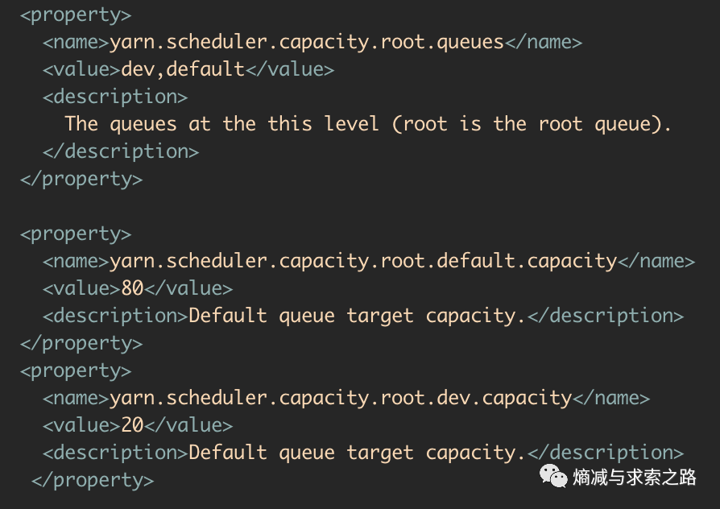Click the first 'Default queue target capacity.' description
Screen dimensions: 720x509
(357, 316)
